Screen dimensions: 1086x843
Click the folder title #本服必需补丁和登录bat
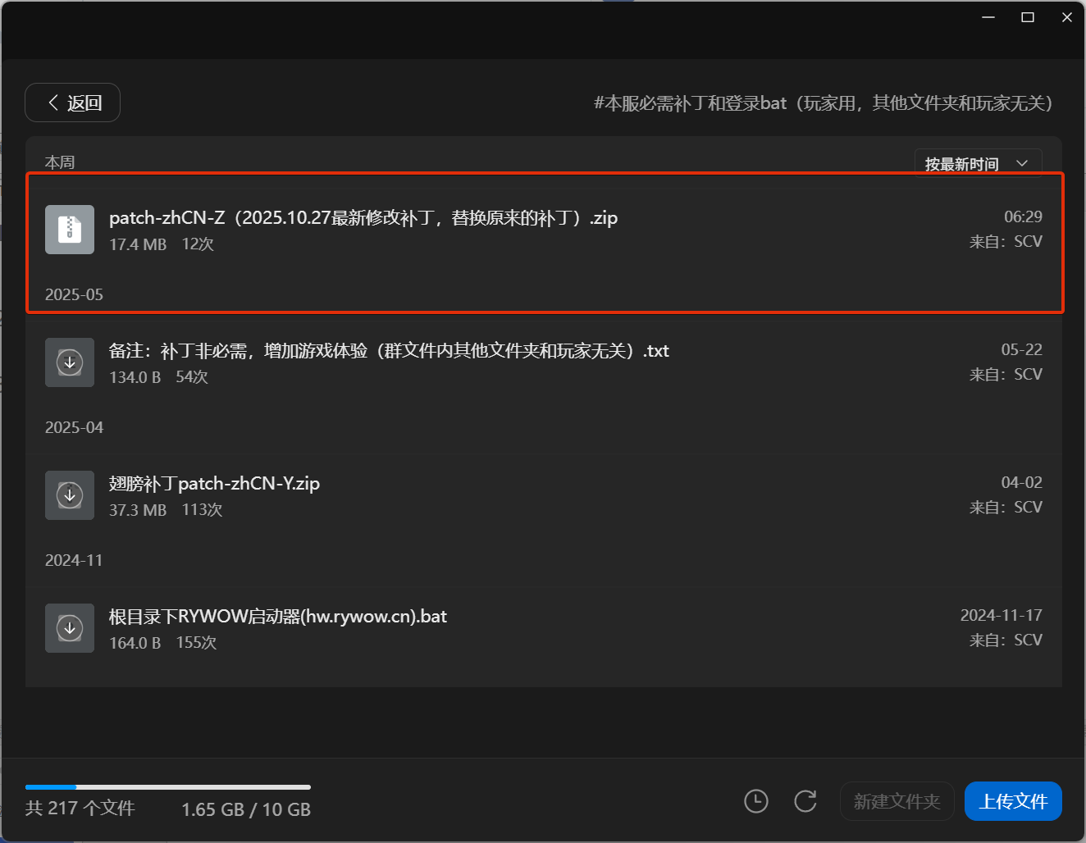click(x=824, y=103)
